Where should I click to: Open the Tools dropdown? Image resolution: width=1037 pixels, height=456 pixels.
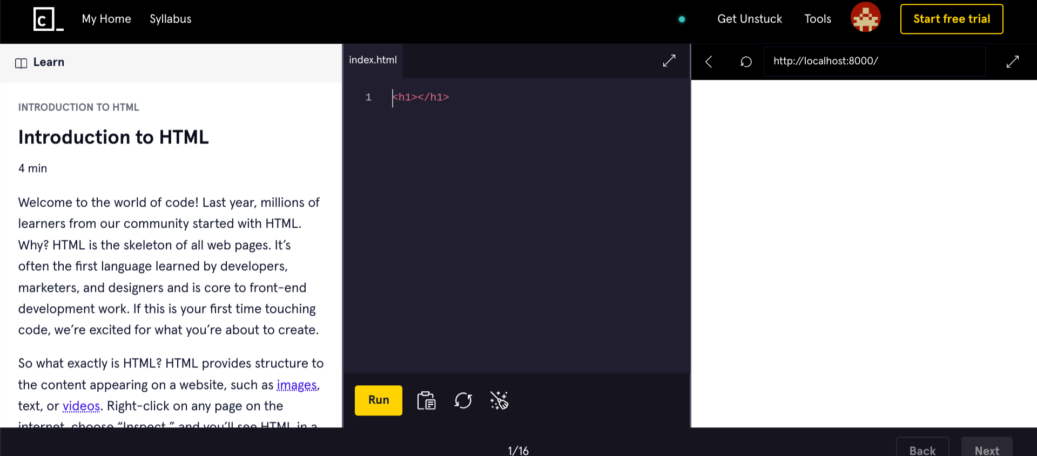[x=817, y=19]
